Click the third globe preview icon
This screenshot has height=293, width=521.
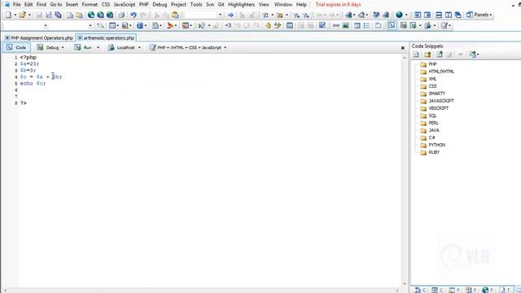pos(110,15)
